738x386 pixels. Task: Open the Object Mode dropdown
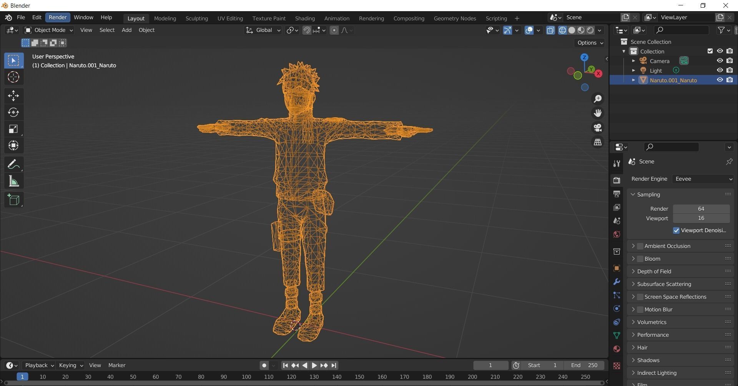49,30
